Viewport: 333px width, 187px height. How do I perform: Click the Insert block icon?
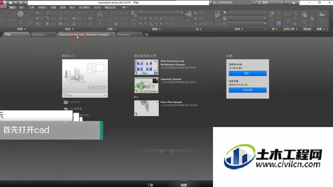[189, 14]
